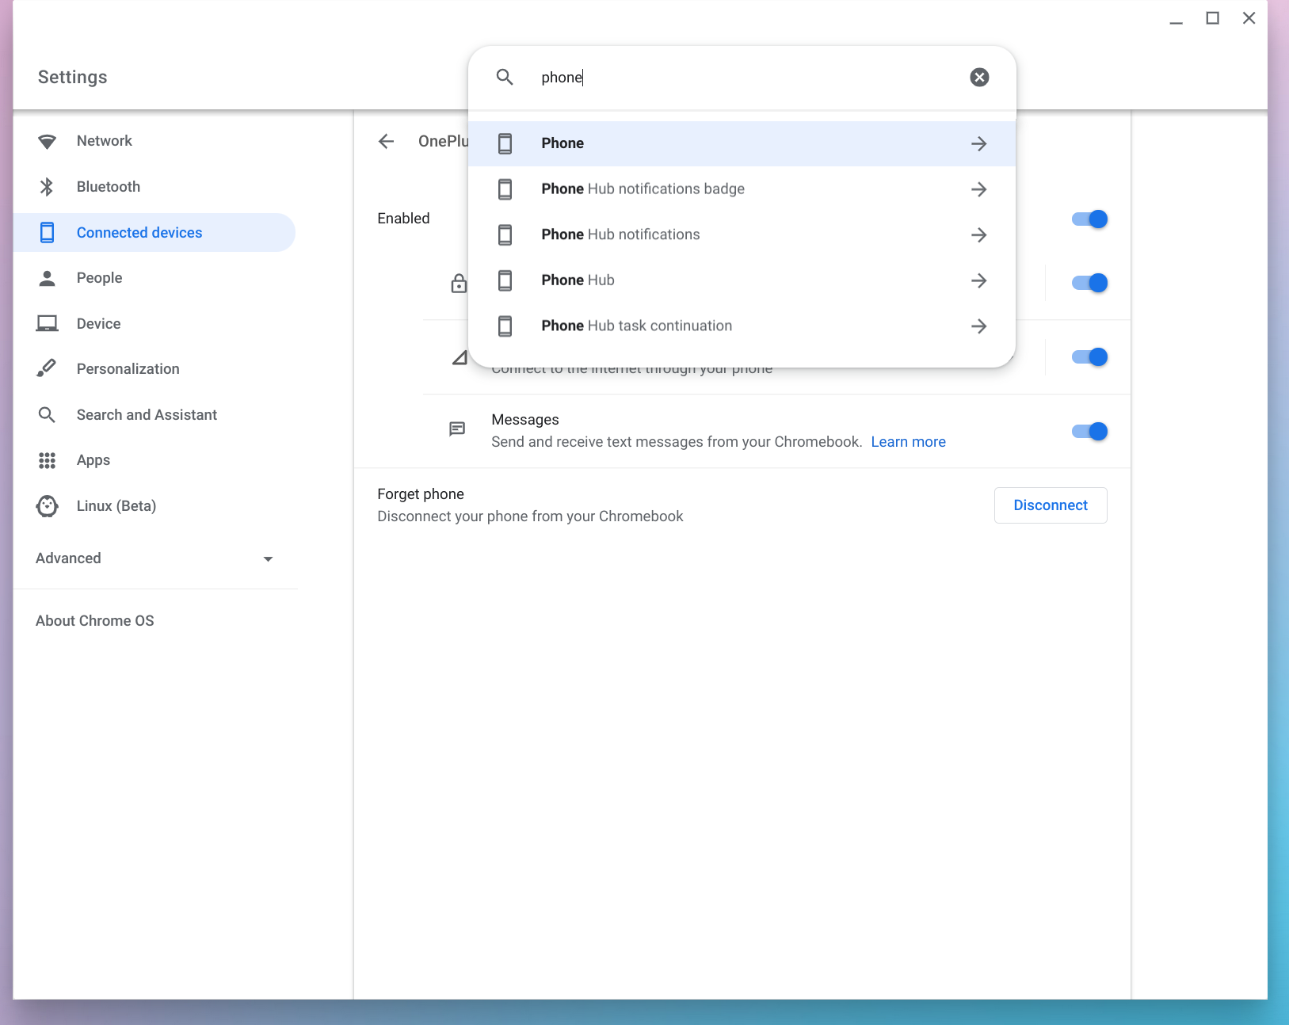The image size is (1289, 1025).
Task: Select the Linux (Beta) penguin icon
Action: point(47,505)
